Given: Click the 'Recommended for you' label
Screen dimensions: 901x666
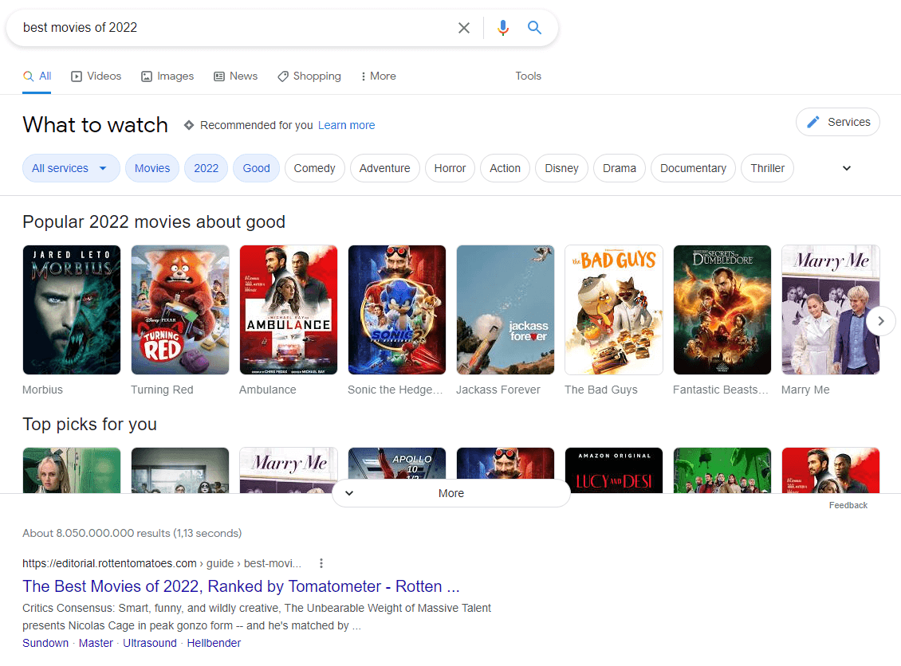Looking at the screenshot, I should [x=256, y=125].
